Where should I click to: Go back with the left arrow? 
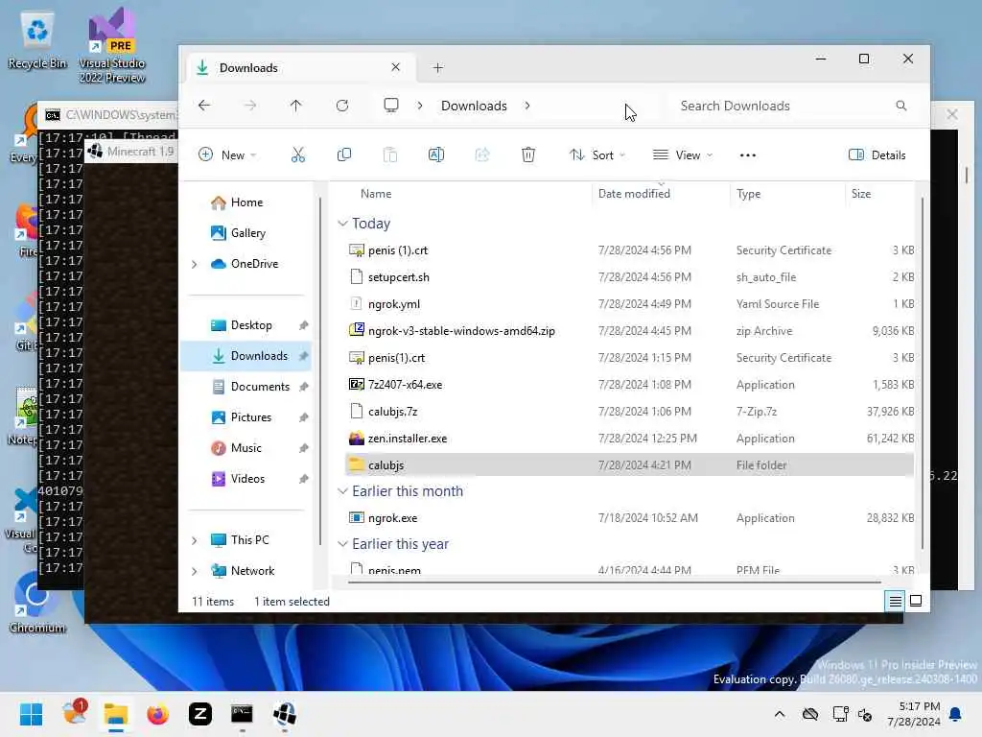point(204,106)
